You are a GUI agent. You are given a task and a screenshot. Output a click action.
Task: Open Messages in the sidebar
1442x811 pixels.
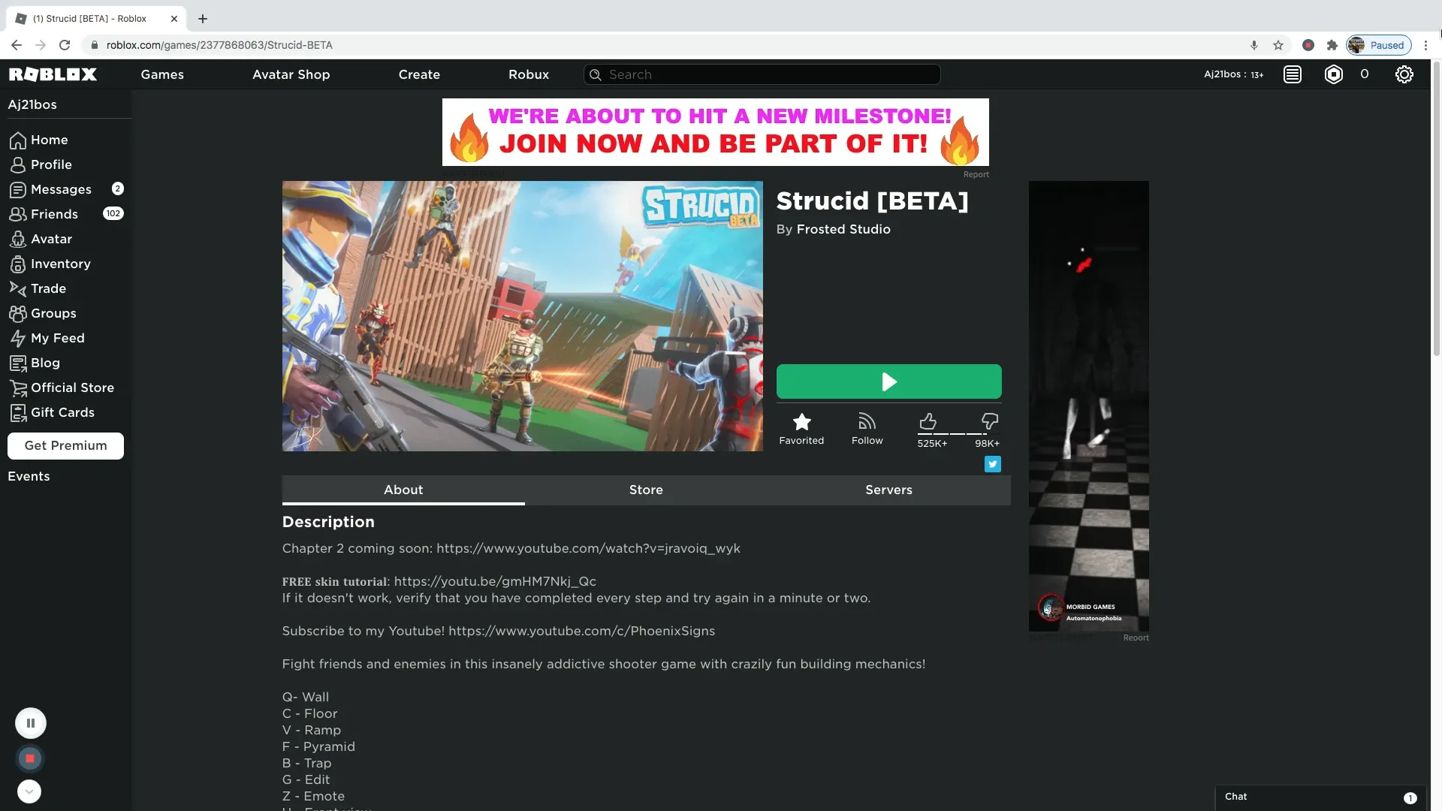coord(61,189)
